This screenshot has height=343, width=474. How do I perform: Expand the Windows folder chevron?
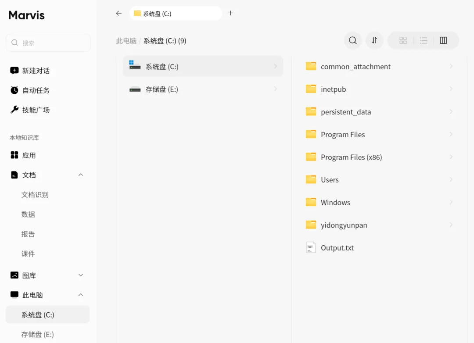point(451,202)
